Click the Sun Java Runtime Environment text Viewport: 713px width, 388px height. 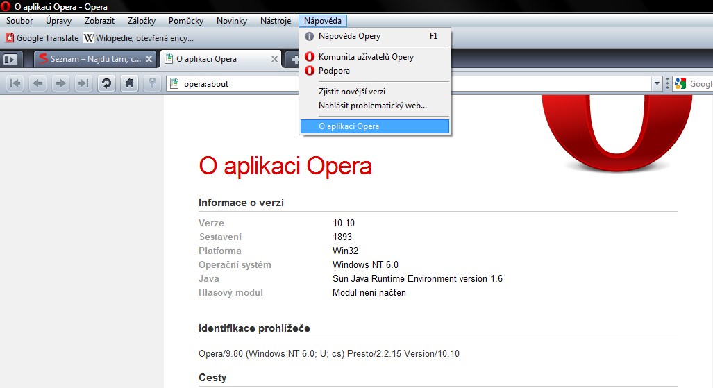pos(417,279)
